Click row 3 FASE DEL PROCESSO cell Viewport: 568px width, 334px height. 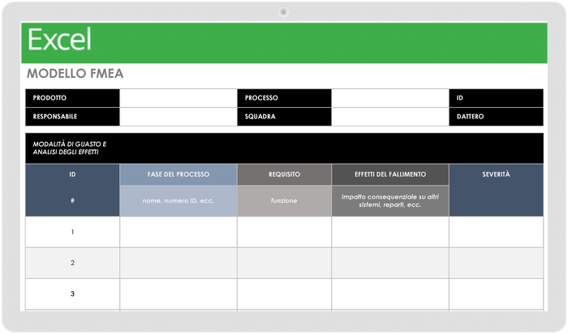point(179,293)
